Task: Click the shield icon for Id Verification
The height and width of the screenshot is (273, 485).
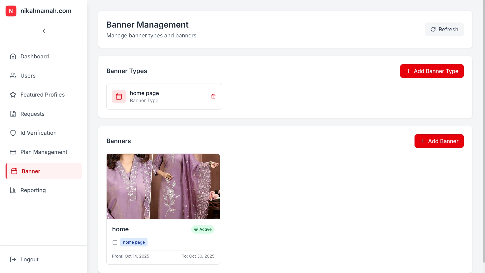Action: (13, 133)
